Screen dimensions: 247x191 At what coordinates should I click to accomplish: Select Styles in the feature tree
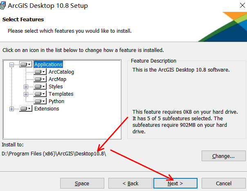pyautogui.click(x=56, y=87)
